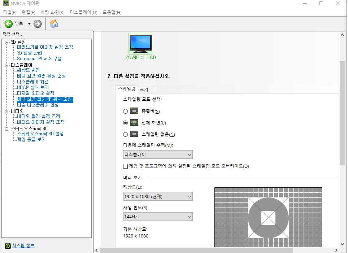Open the 바탕 화면(K) menu
348x253 pixels.
click(x=52, y=12)
